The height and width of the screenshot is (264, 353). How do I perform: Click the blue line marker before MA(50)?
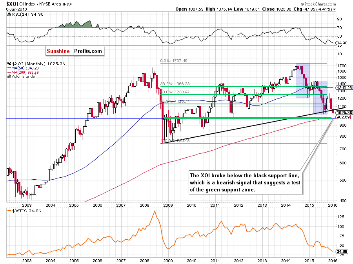click(9, 68)
